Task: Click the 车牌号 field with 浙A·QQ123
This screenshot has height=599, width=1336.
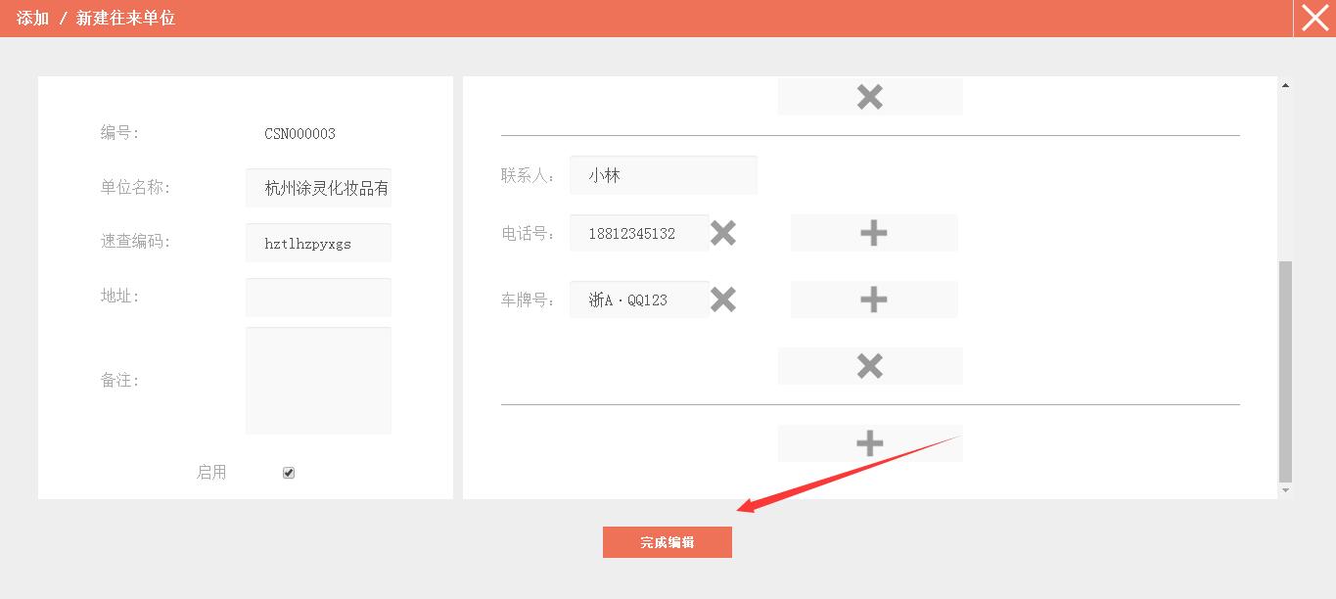Action: pos(638,299)
